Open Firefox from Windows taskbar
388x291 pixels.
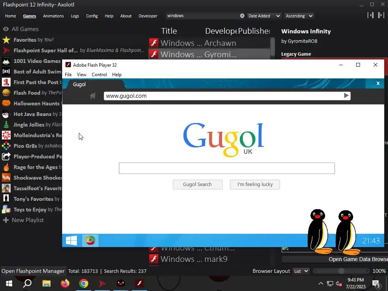(65, 283)
